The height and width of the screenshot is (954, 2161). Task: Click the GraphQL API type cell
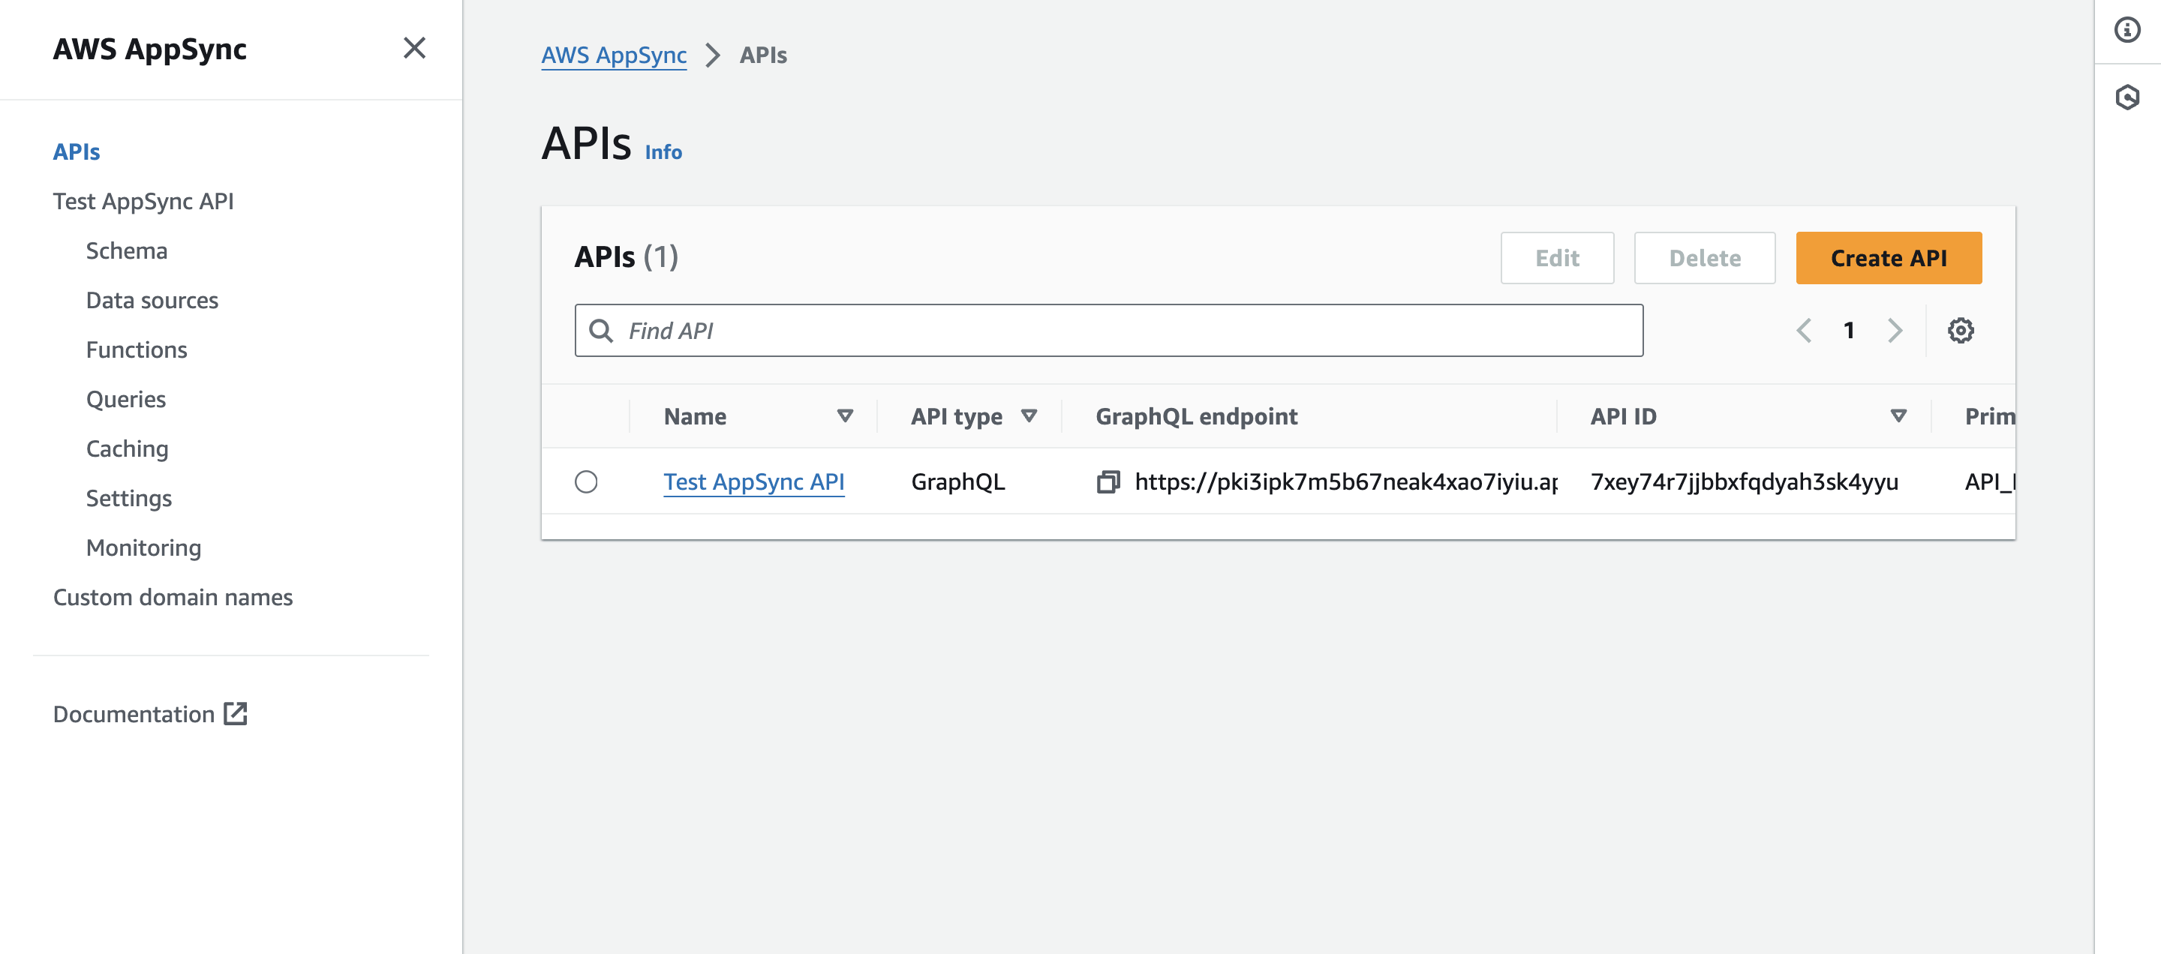(958, 482)
